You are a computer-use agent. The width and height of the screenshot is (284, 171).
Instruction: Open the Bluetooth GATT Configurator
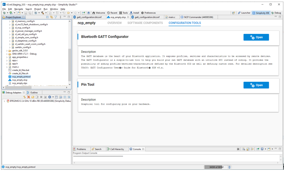click(256, 37)
